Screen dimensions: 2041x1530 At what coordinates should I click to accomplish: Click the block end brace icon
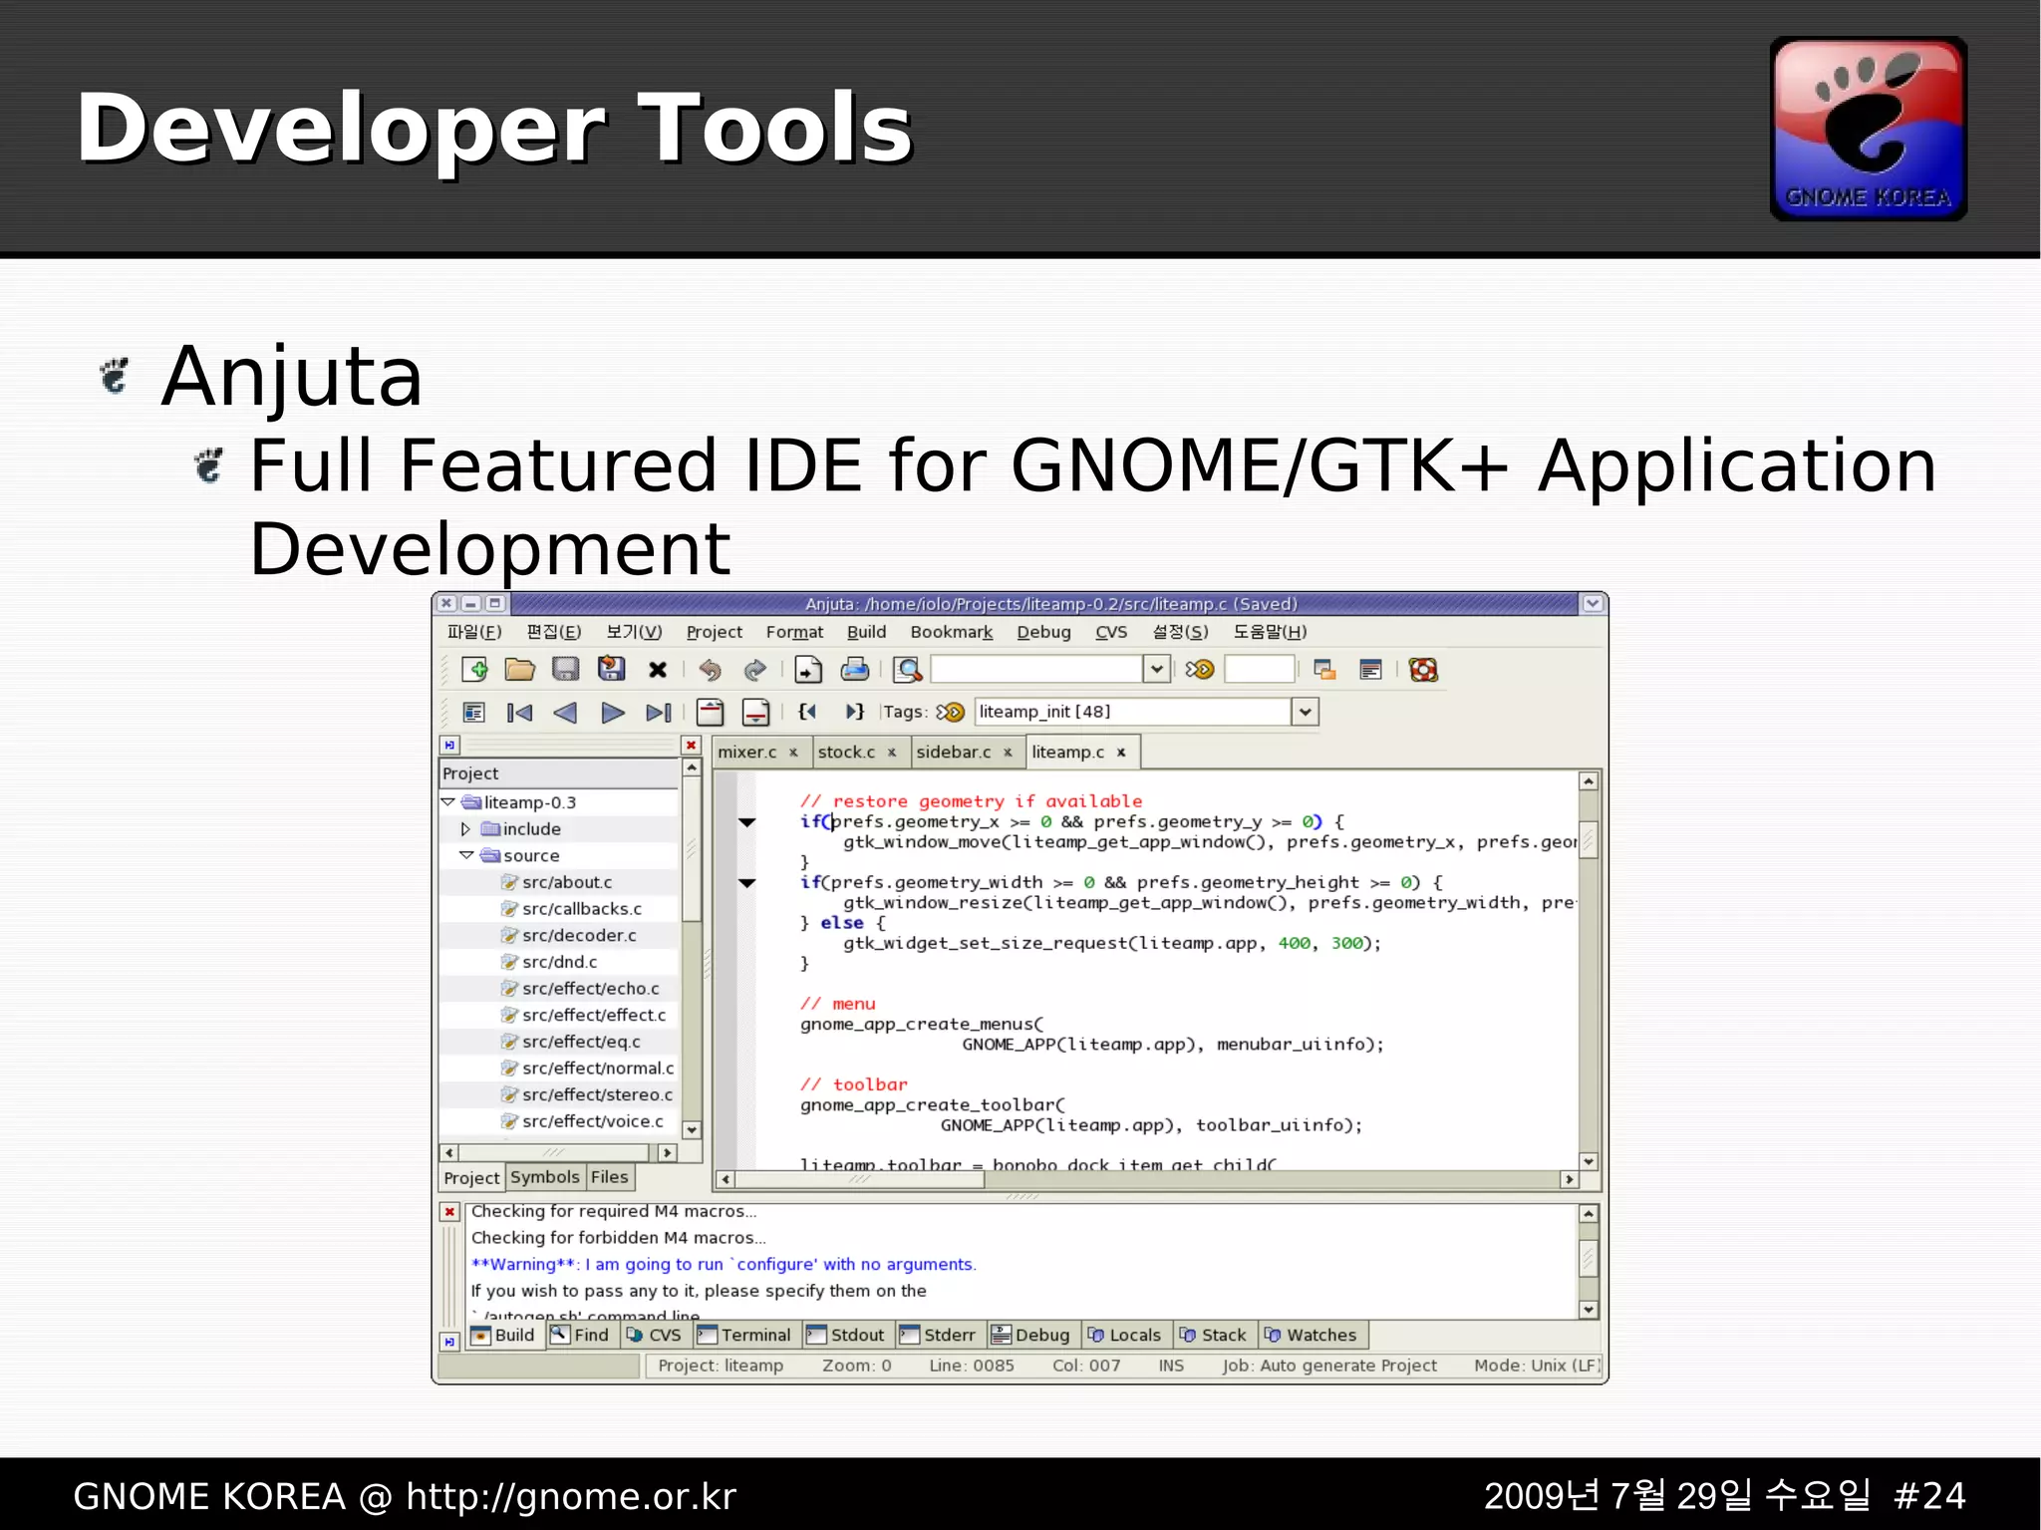click(854, 712)
